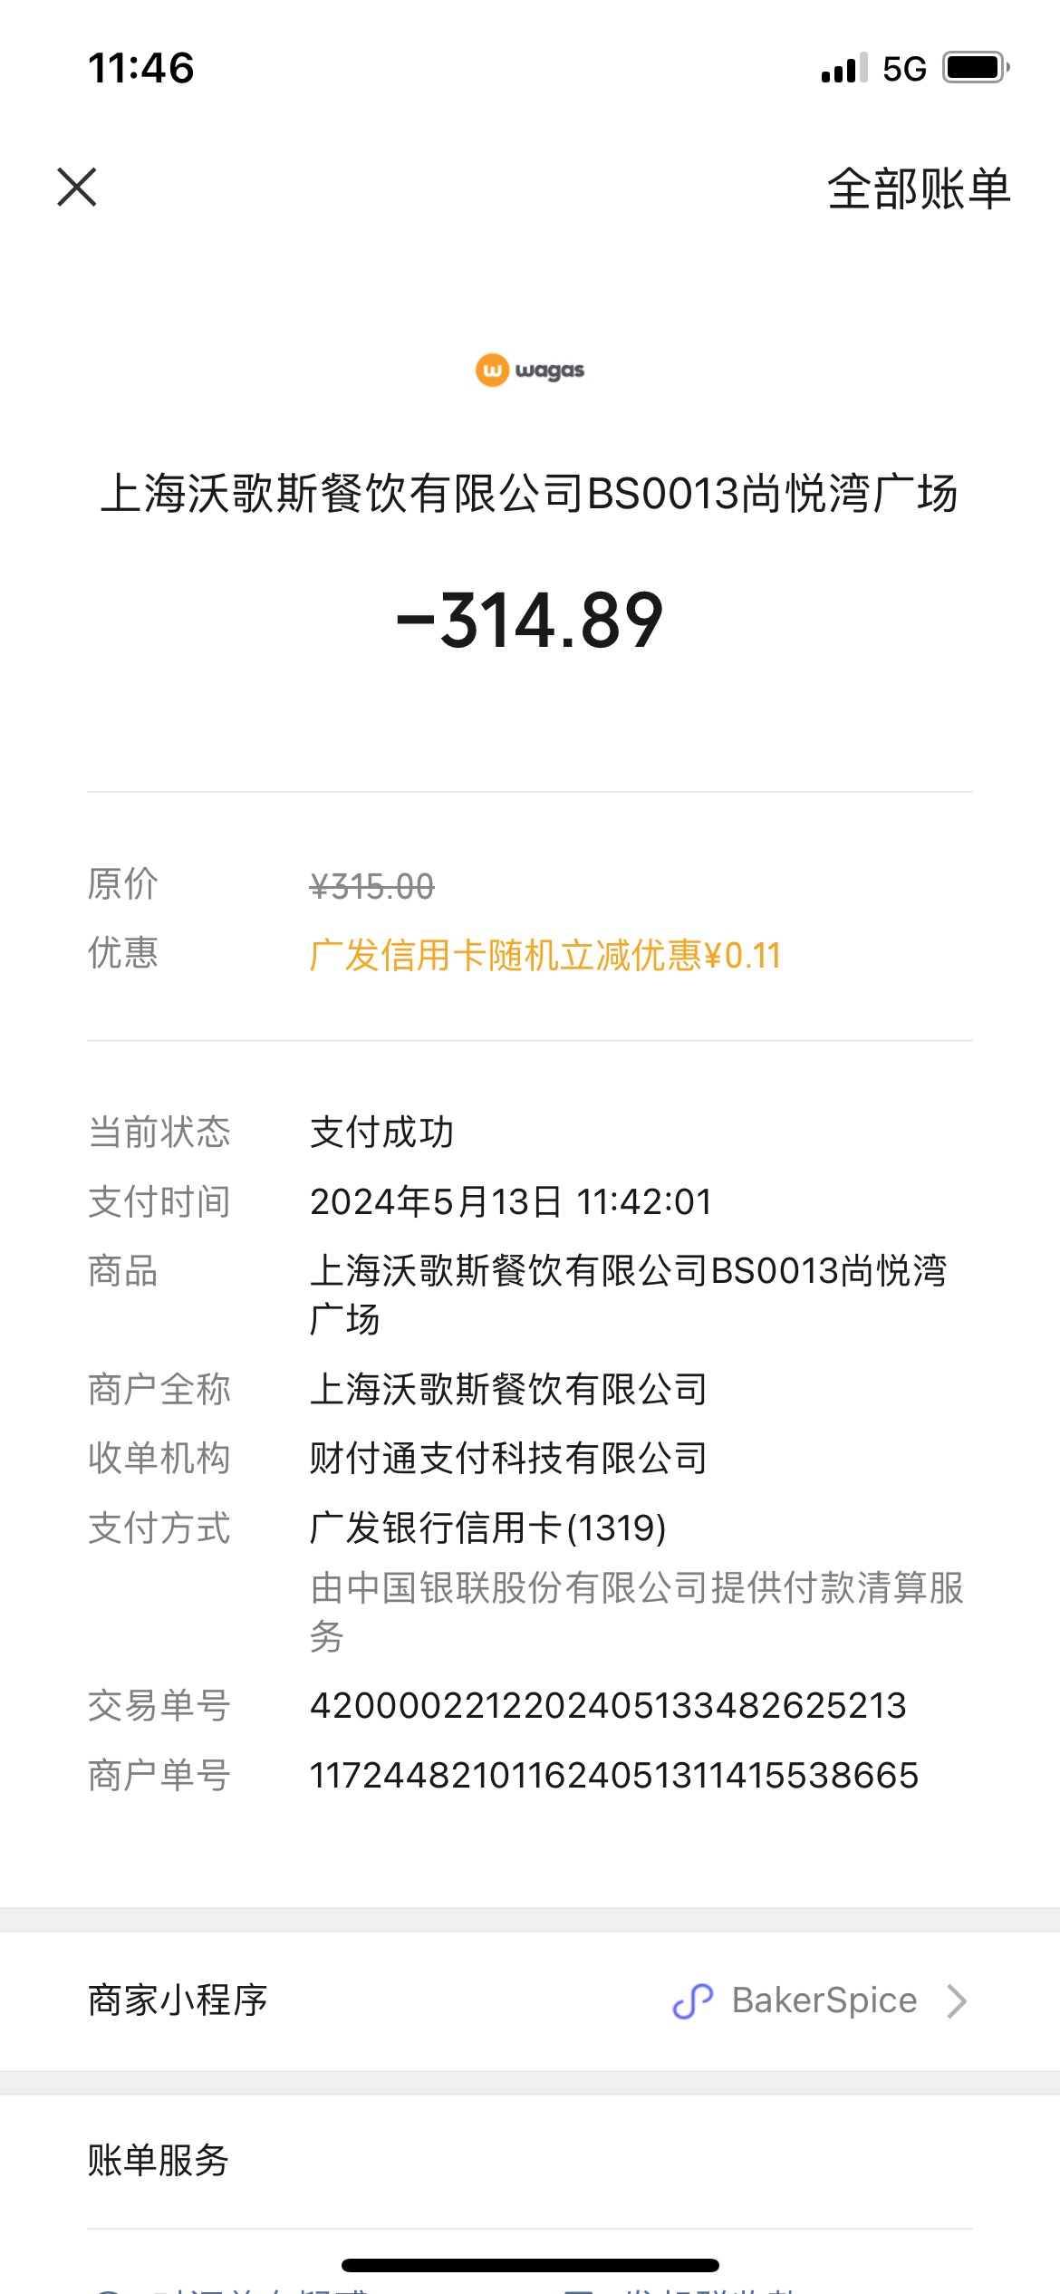Tap the cellular signal bars

coord(844,69)
